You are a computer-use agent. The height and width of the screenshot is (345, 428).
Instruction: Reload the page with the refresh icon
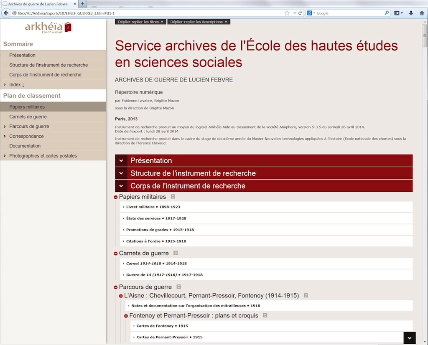coord(300,13)
